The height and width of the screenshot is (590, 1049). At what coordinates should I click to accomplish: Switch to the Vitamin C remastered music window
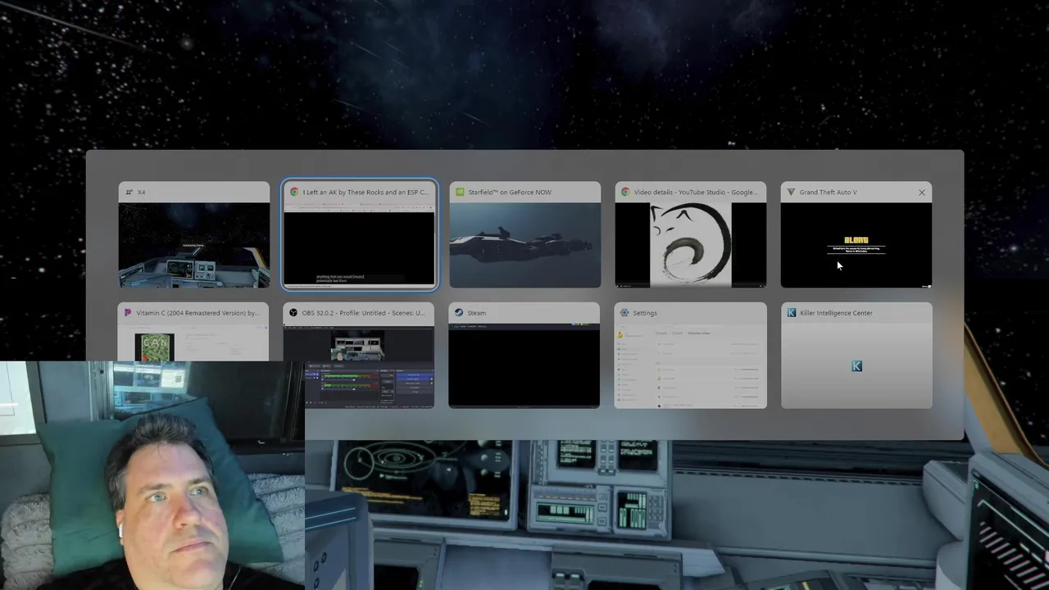[194, 331]
